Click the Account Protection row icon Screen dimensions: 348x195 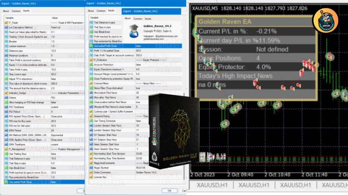click(x=91, y=65)
